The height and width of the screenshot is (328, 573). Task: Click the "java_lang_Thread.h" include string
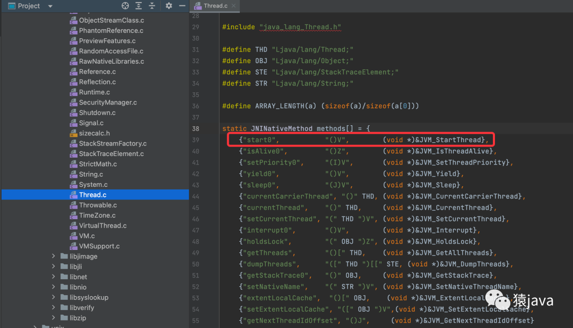click(x=300, y=27)
